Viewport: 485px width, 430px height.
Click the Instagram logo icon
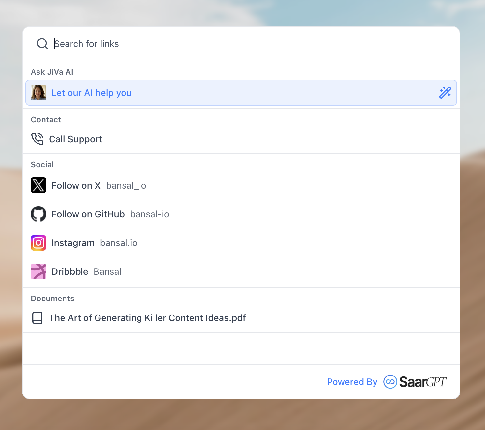tap(38, 243)
